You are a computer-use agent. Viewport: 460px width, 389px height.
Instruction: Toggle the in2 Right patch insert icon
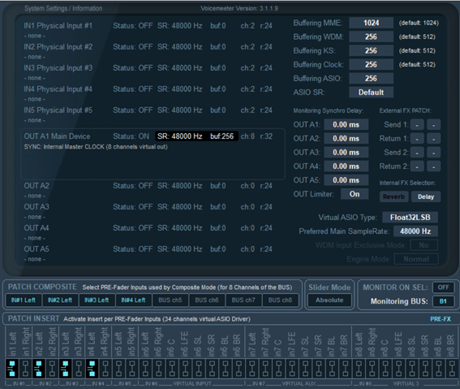coord(52,369)
